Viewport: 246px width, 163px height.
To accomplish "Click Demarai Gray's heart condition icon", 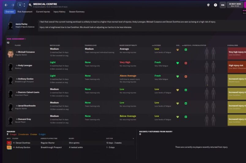I will 178,117.
